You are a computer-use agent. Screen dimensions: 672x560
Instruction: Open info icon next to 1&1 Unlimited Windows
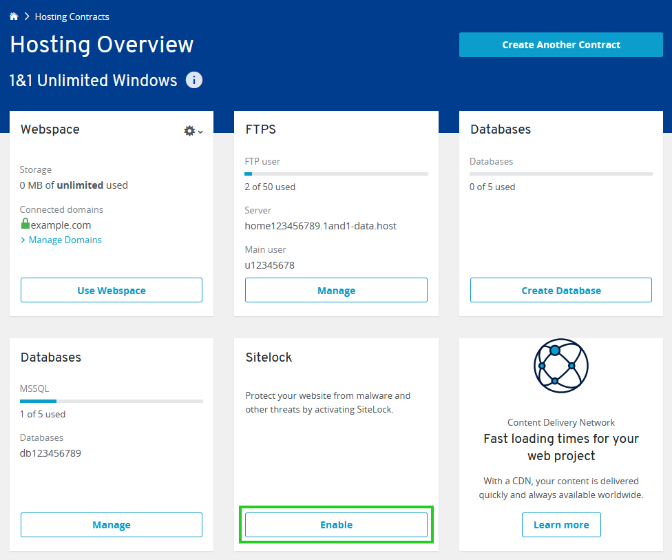pos(193,80)
